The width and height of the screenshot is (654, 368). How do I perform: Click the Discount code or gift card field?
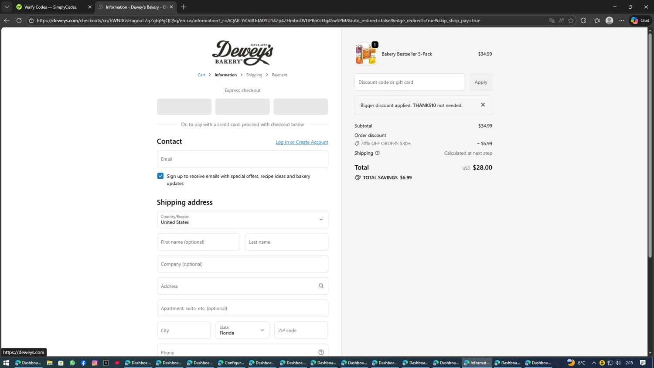click(x=410, y=82)
